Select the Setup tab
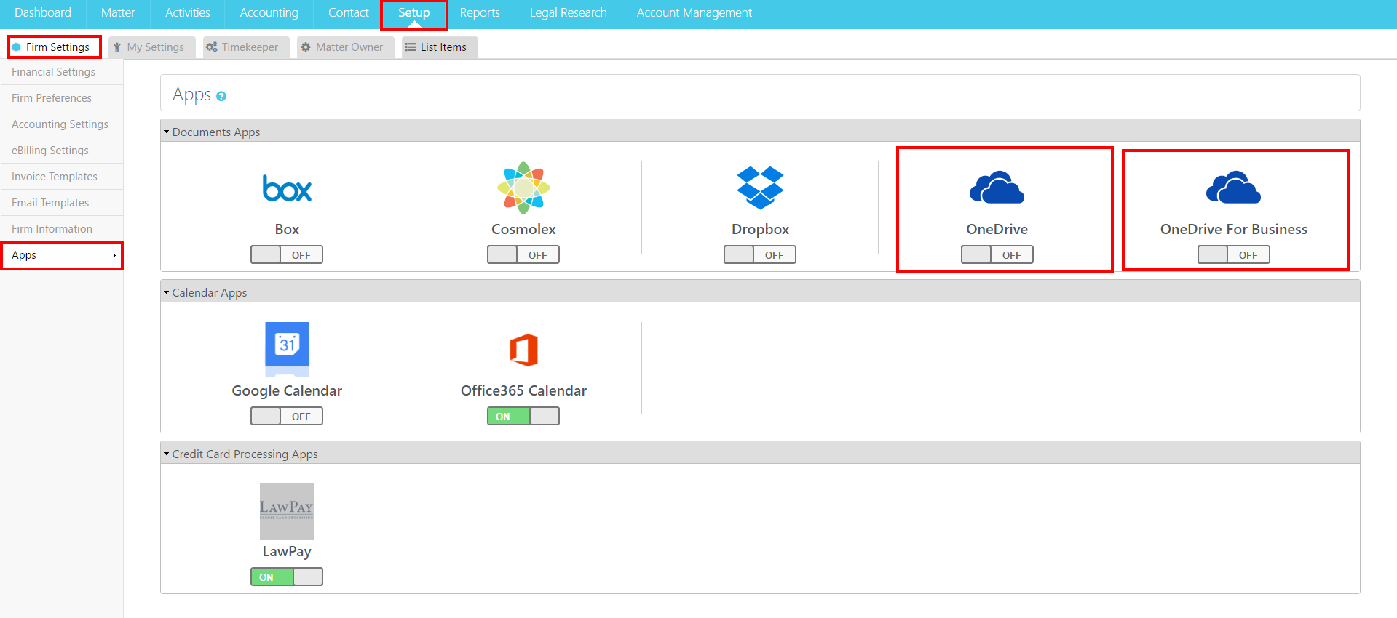 [414, 13]
